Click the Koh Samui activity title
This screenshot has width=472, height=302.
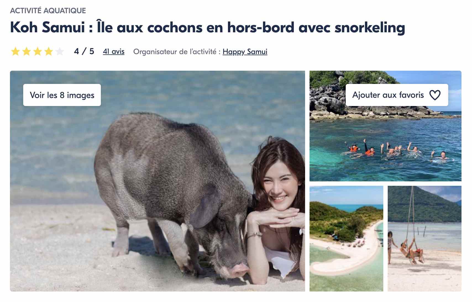tap(208, 28)
